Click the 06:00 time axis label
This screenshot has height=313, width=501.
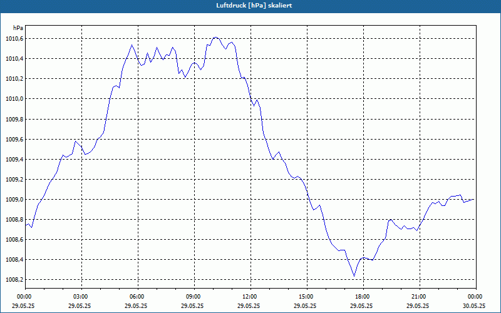138,297
